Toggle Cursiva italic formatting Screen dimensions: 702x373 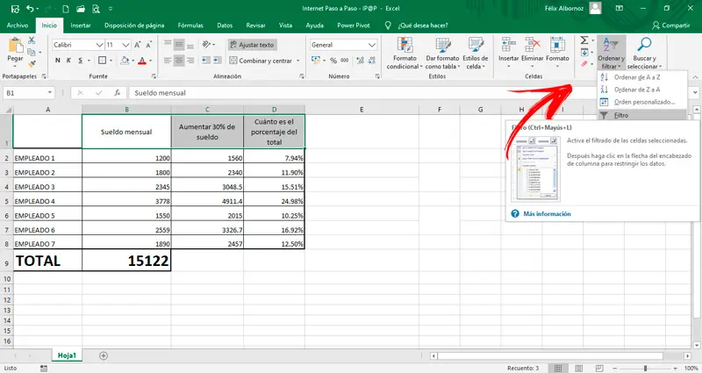tap(68, 61)
